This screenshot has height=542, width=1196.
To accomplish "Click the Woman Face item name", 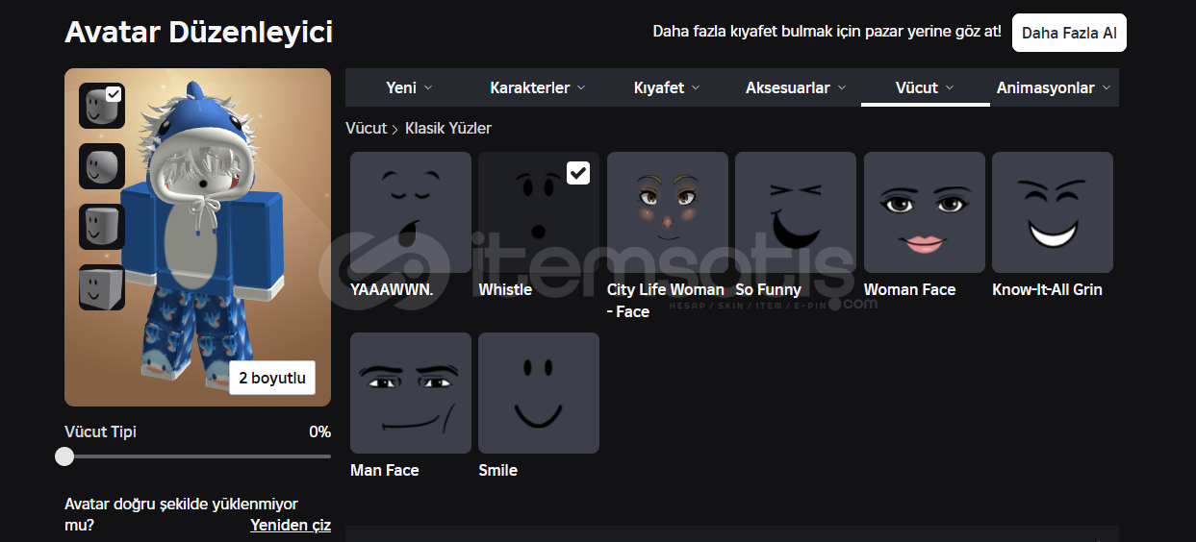I will click(x=910, y=289).
